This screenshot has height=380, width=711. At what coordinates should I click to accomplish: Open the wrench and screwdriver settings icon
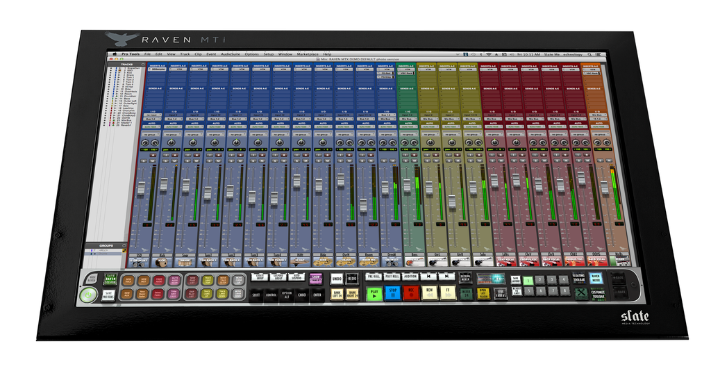tap(581, 295)
